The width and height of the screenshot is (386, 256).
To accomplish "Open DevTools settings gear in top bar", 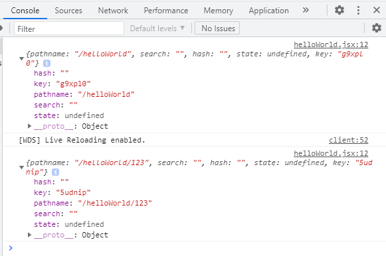I will 339,10.
